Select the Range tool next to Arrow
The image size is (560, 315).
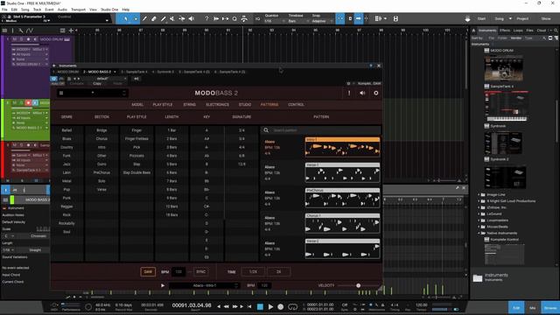click(136, 18)
